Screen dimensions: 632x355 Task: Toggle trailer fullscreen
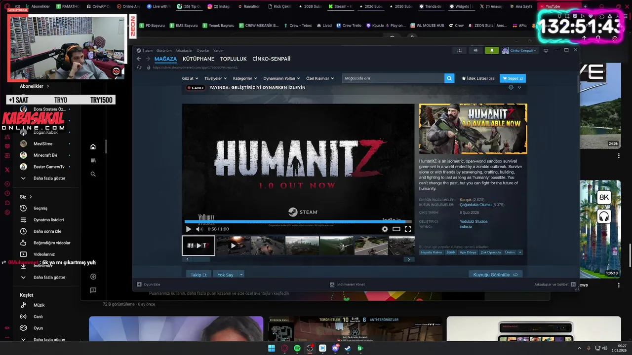408,229
